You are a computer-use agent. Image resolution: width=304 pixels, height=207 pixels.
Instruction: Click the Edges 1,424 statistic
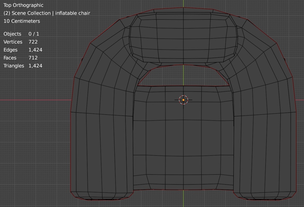click(x=23, y=50)
